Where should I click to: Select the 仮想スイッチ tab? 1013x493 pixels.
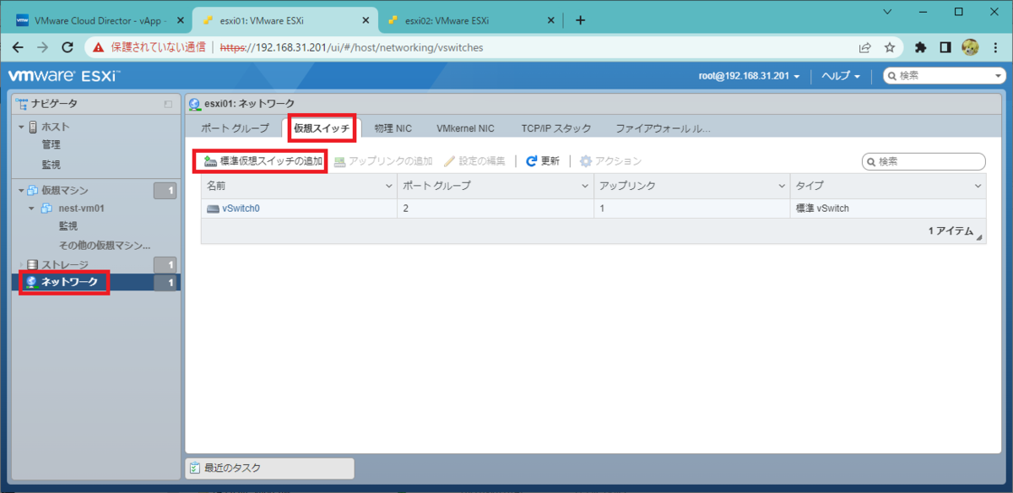[x=322, y=128]
